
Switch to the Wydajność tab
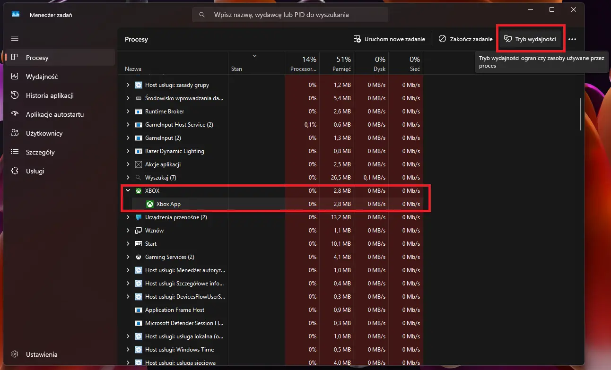click(61, 77)
